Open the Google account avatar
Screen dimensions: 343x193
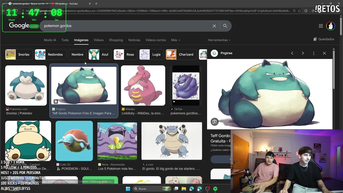click(x=331, y=26)
